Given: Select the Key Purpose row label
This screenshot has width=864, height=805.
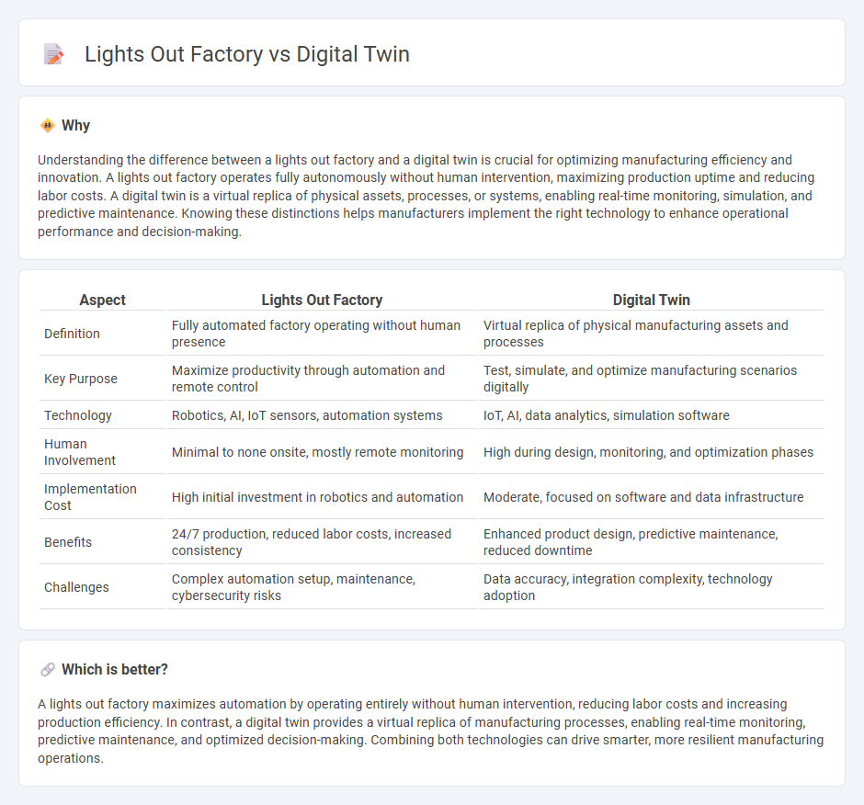Looking at the screenshot, I should (x=81, y=379).
